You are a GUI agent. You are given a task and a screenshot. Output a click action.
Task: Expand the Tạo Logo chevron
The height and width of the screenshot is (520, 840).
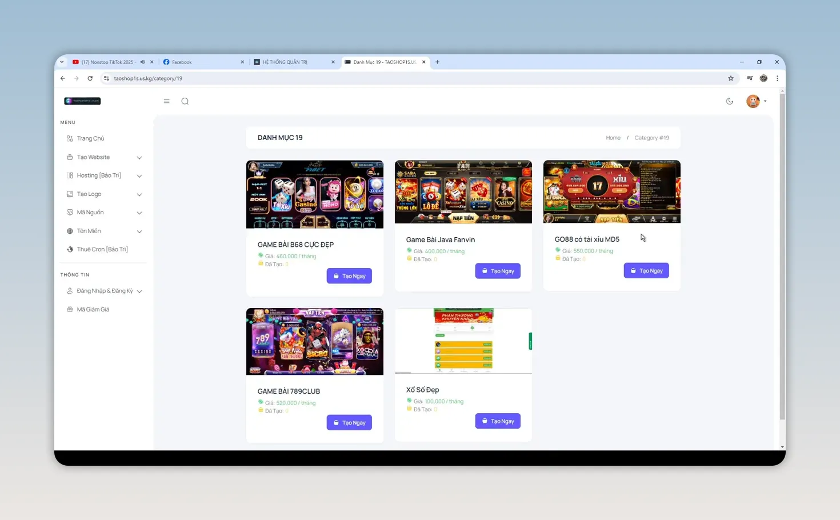click(x=139, y=195)
